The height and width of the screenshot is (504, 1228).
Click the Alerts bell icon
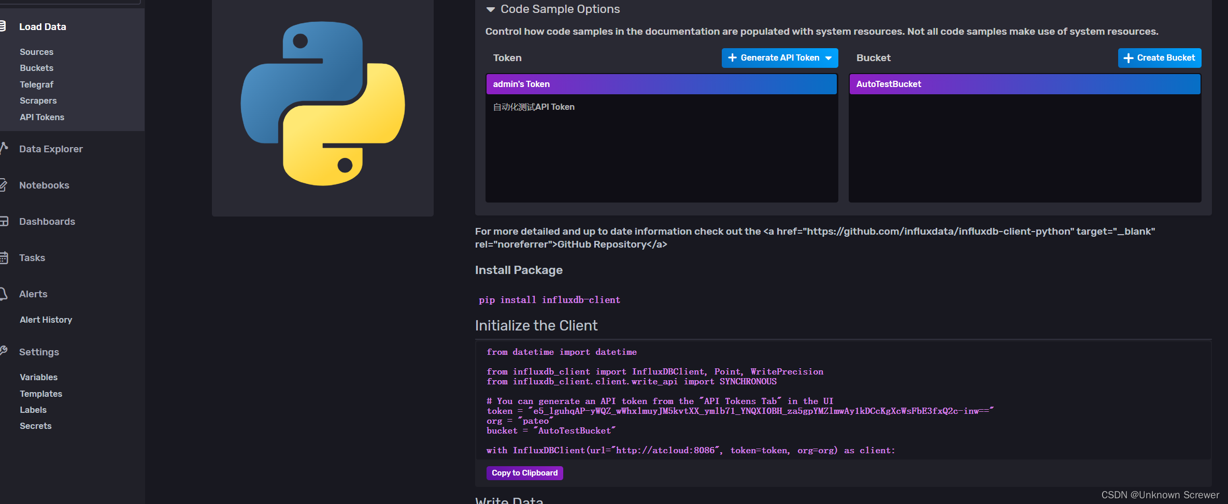click(x=3, y=294)
